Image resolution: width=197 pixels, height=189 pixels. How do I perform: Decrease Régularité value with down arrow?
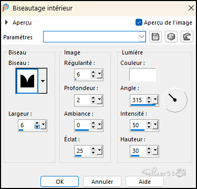[x=93, y=76]
